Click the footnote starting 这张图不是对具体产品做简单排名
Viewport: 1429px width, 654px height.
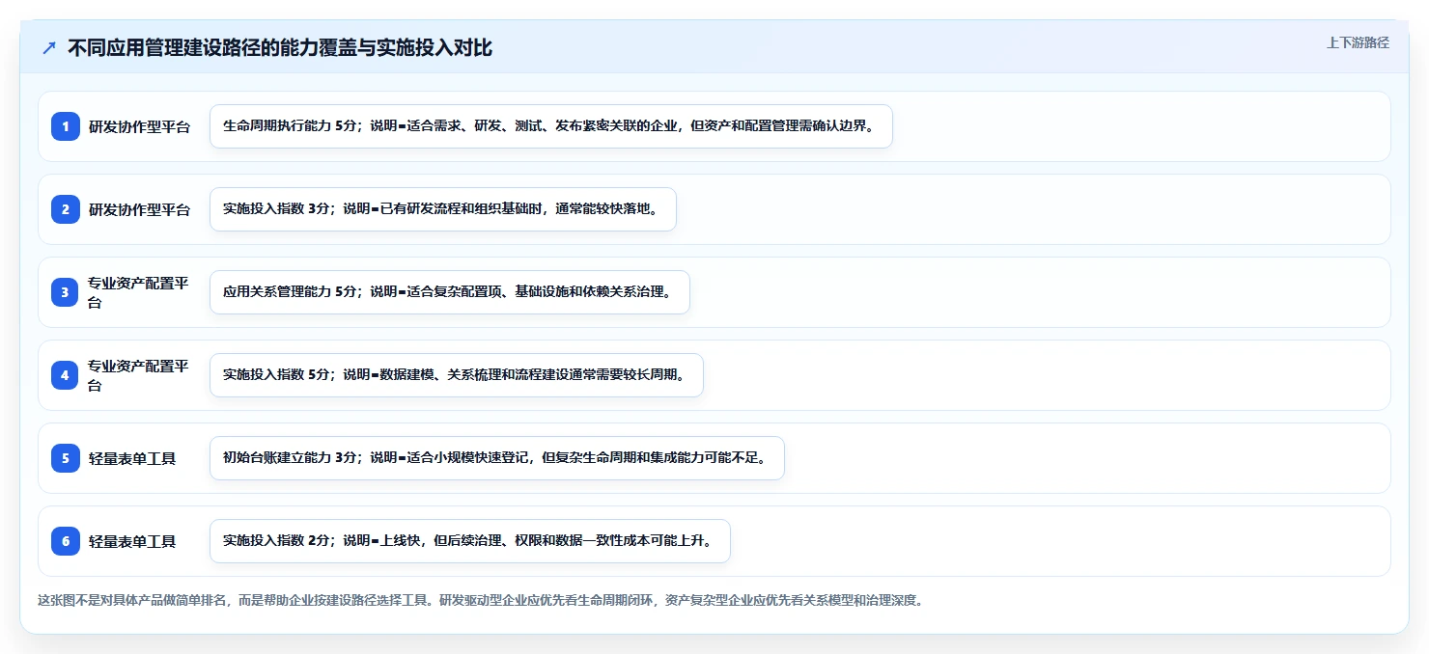pyautogui.click(x=481, y=600)
